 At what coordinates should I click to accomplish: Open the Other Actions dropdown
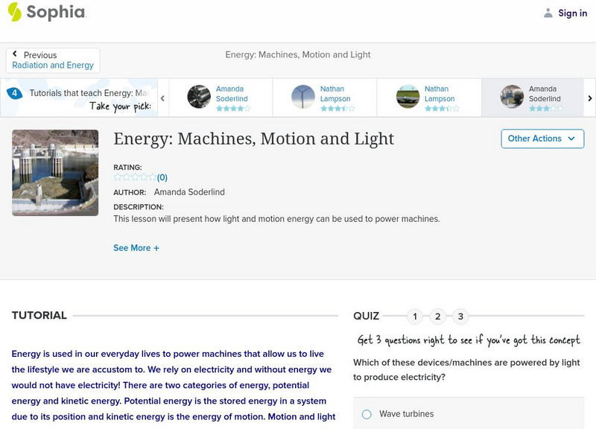542,139
